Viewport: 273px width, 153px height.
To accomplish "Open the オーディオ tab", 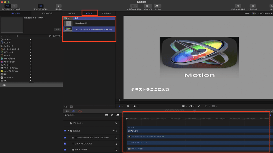I will point(106,13).
